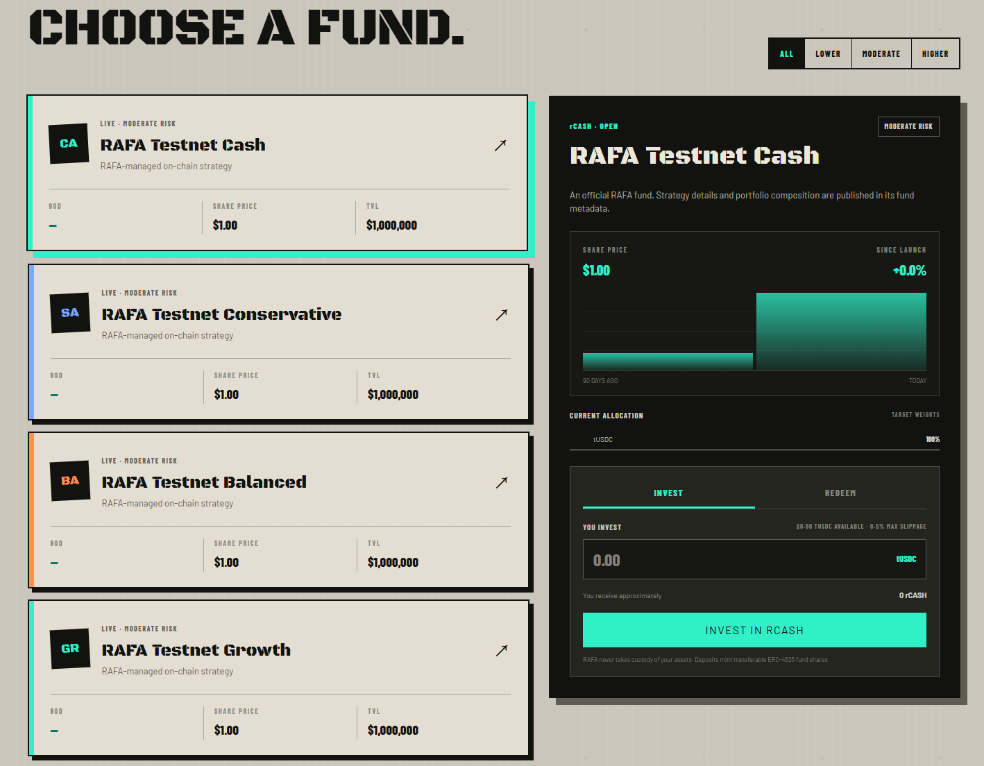Click the tUSDC allocation row label

point(603,440)
